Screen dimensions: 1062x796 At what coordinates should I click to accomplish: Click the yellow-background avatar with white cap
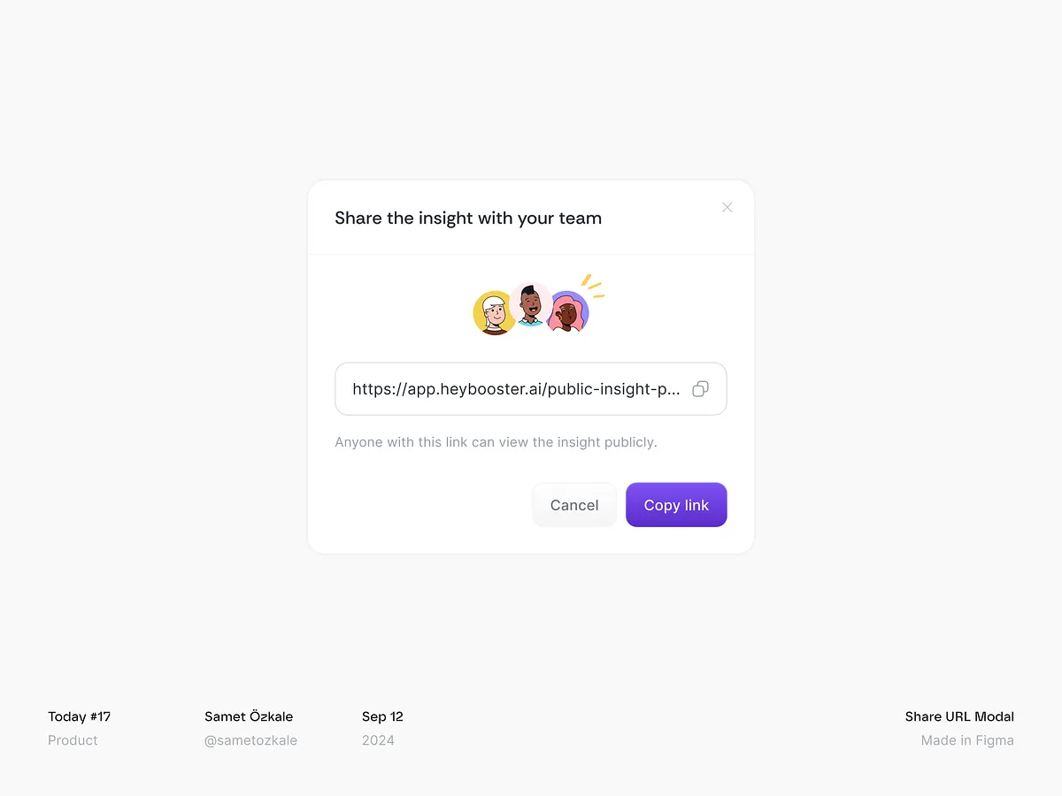(x=493, y=313)
